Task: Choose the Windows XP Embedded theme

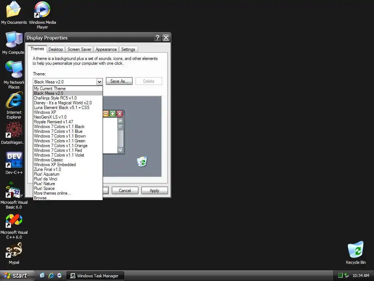Action: point(68,165)
